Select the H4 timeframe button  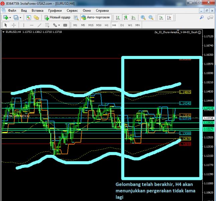tap(114, 25)
